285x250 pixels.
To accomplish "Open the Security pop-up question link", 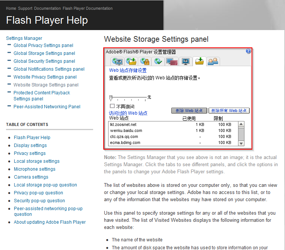I will tap(39, 200).
